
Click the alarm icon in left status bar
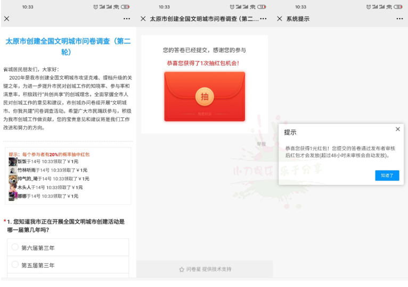95,7
